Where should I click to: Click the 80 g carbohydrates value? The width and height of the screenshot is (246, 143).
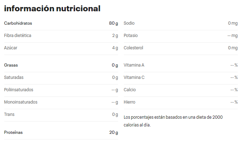click(113, 23)
